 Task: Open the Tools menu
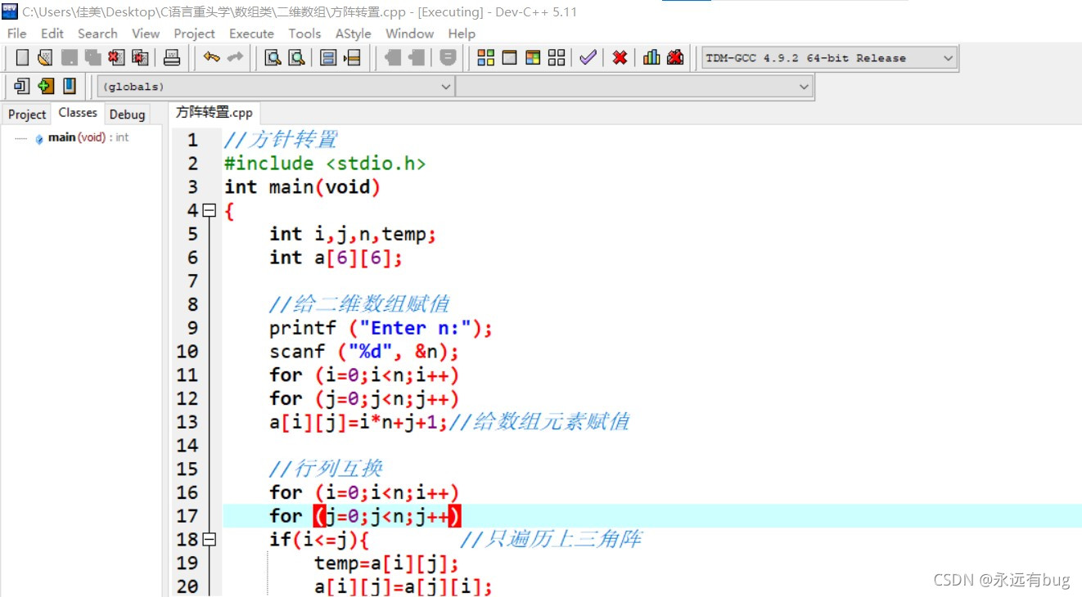[x=304, y=34]
